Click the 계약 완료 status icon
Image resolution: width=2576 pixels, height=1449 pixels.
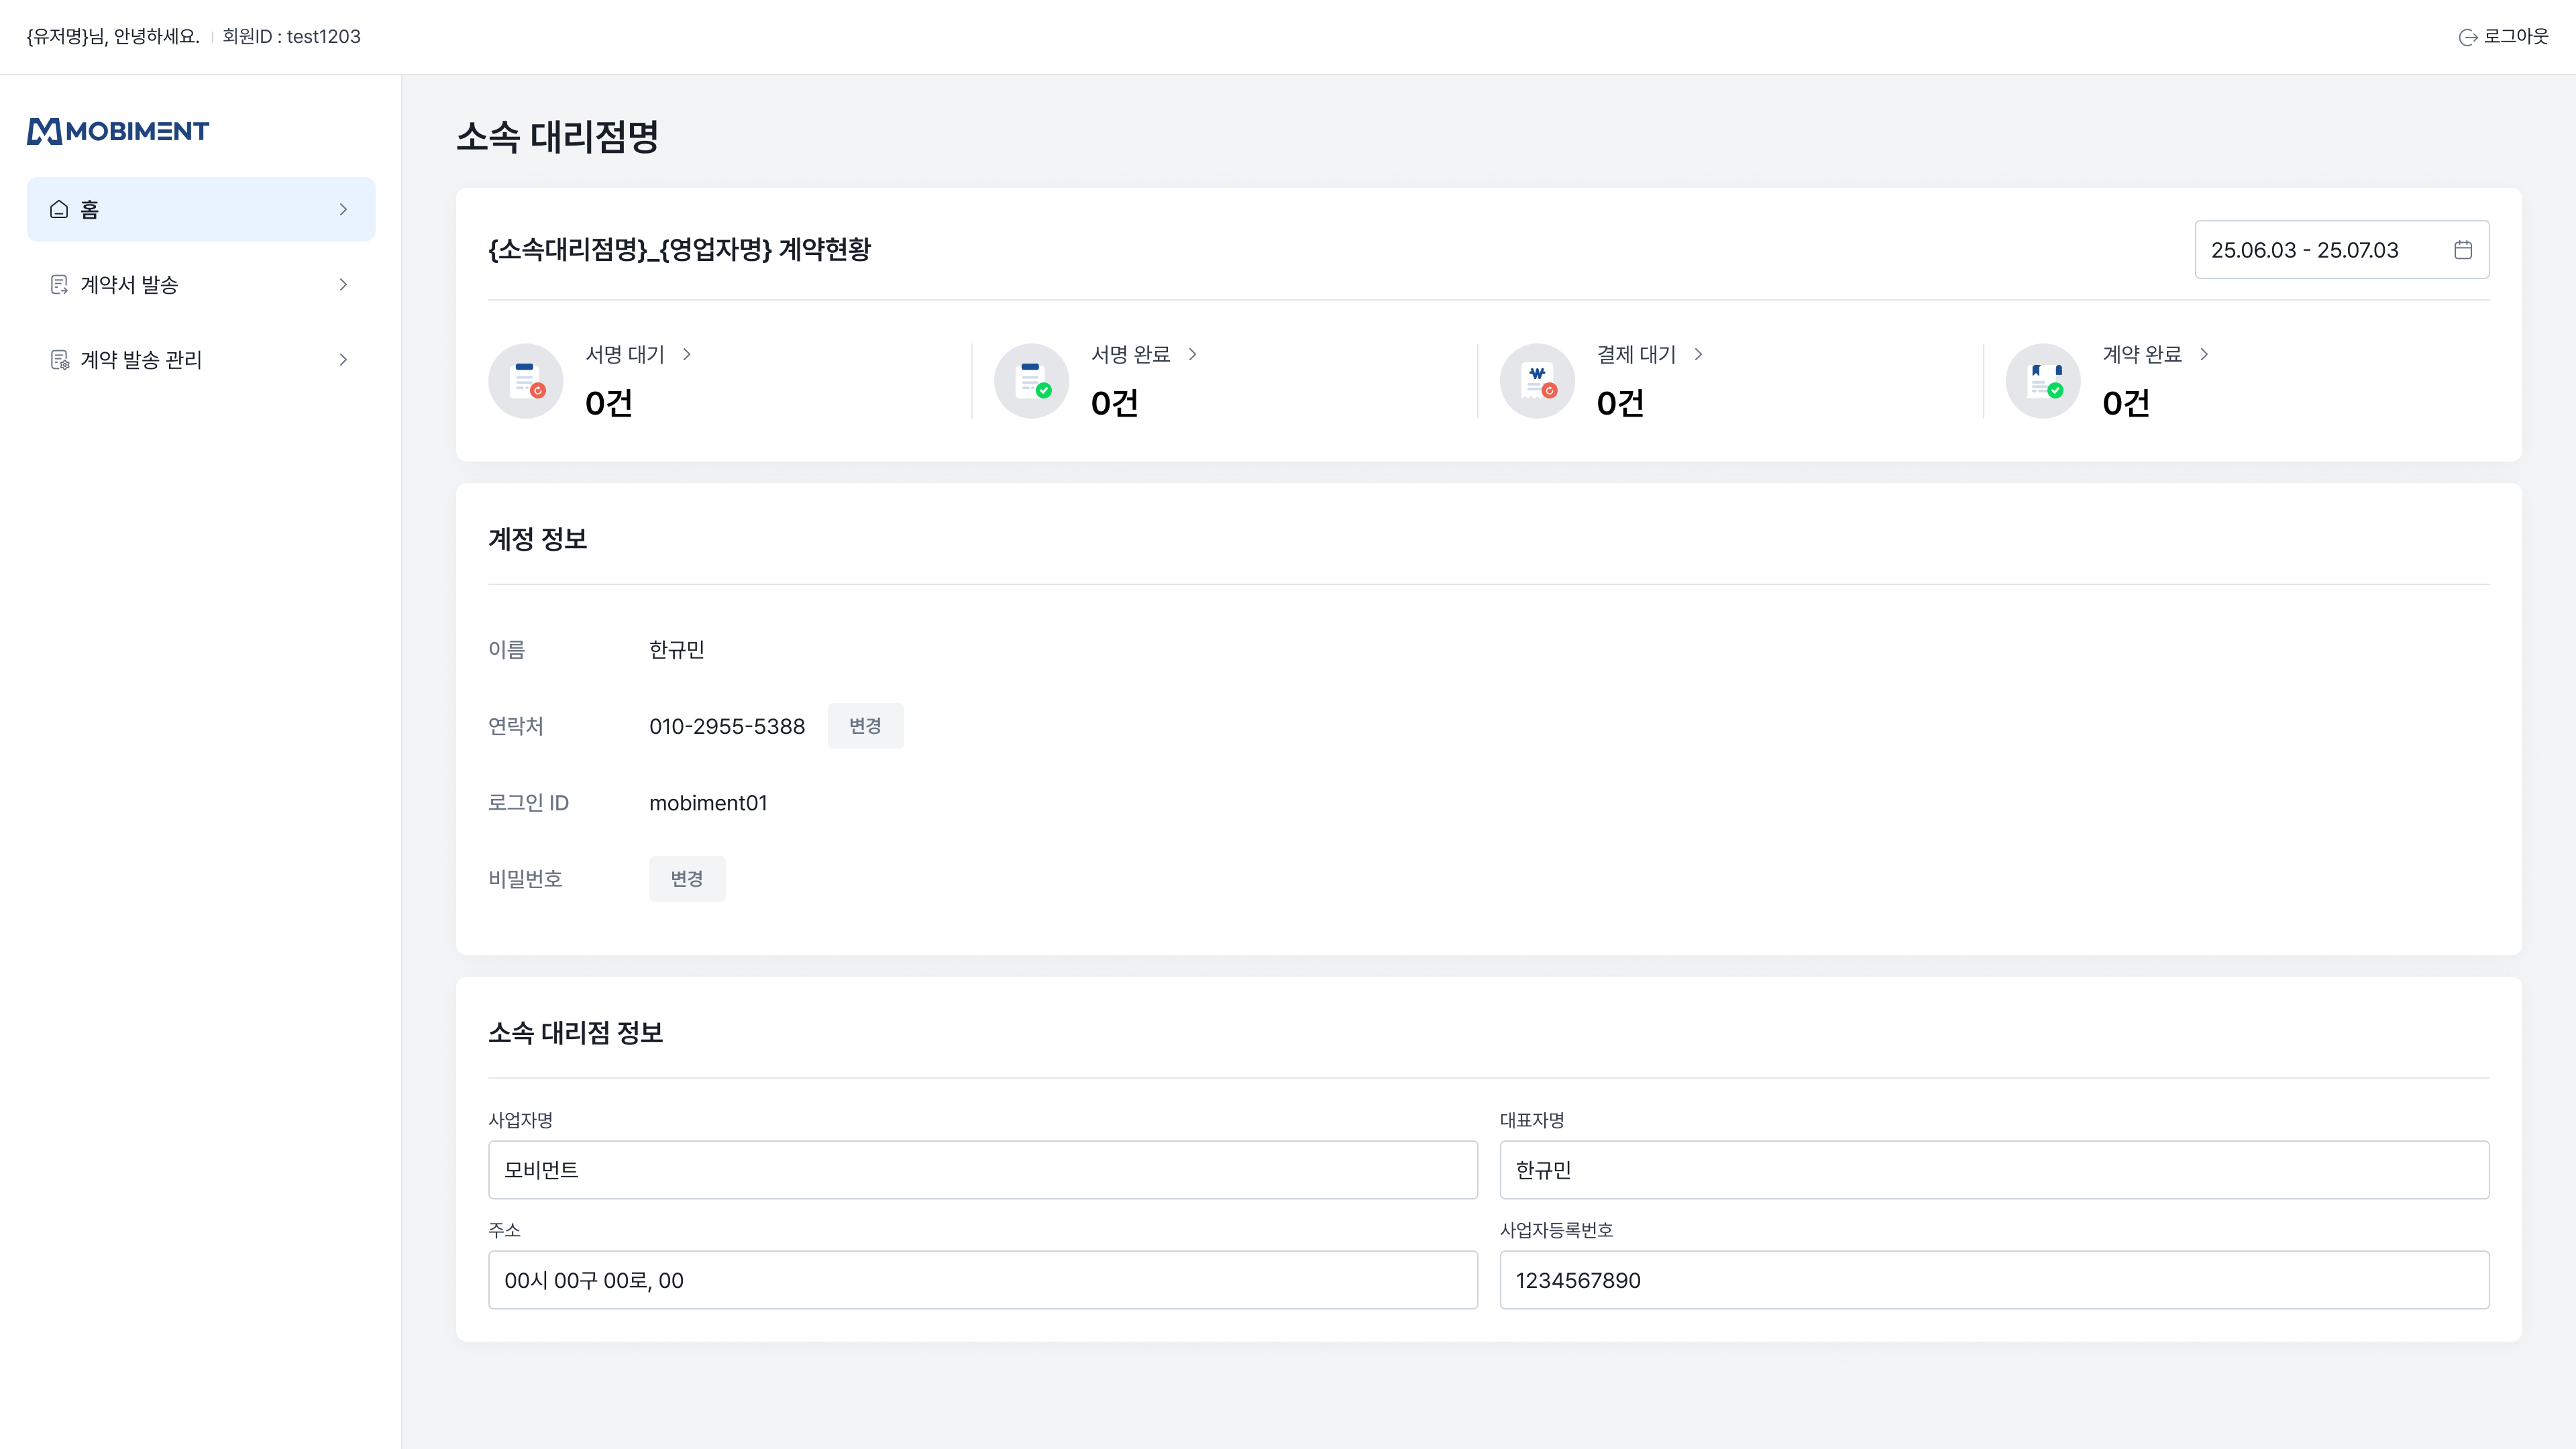2044,381
